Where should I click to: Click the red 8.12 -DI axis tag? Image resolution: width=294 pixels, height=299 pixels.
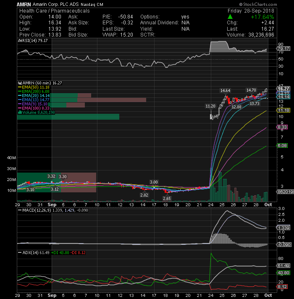tap(282, 287)
